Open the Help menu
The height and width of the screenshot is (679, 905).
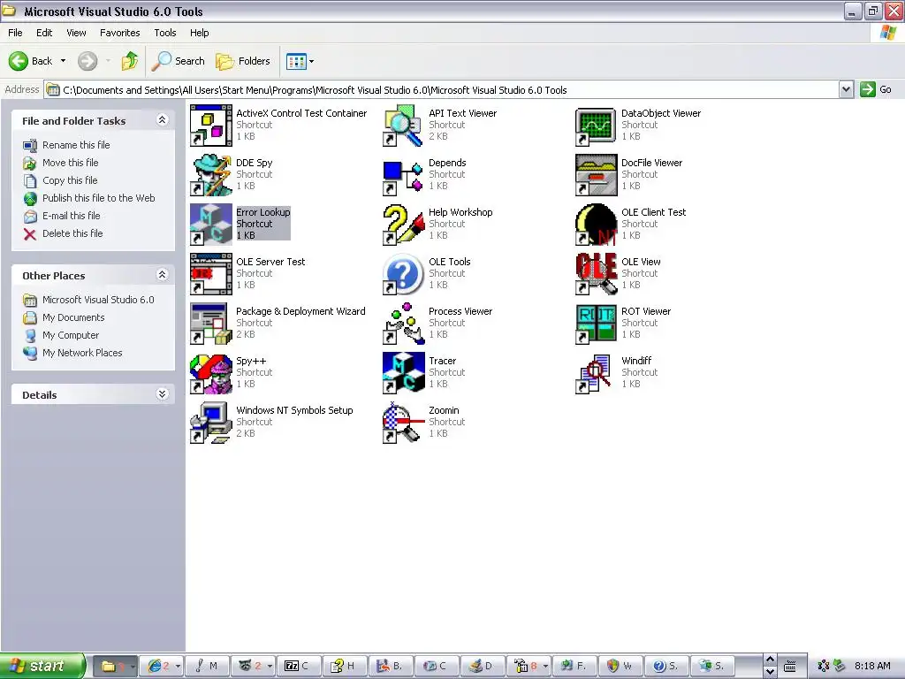(200, 33)
